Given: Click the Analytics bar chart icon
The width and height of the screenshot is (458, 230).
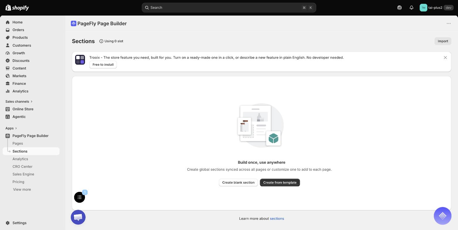Looking at the screenshot, I should pyautogui.click(x=8, y=91).
